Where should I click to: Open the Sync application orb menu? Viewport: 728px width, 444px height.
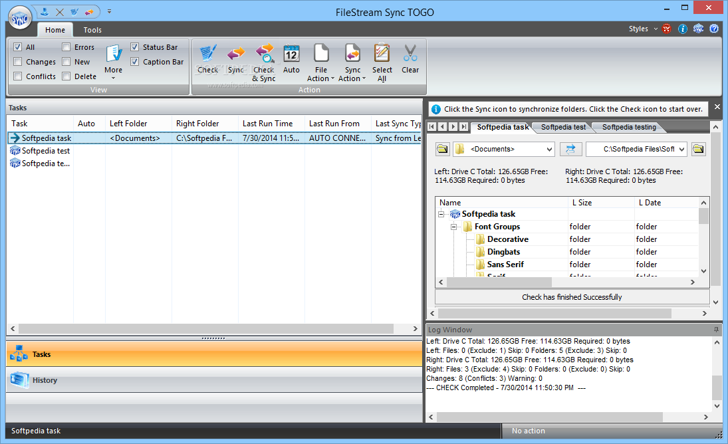20,19
